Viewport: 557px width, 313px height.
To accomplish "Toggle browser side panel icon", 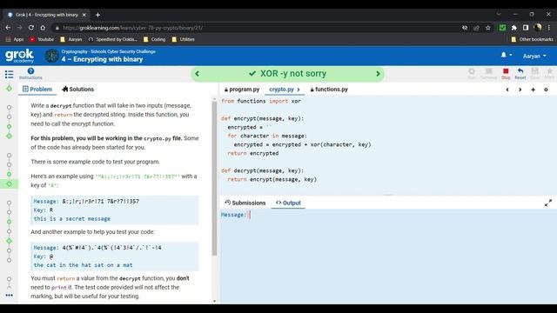I will click(526, 28).
